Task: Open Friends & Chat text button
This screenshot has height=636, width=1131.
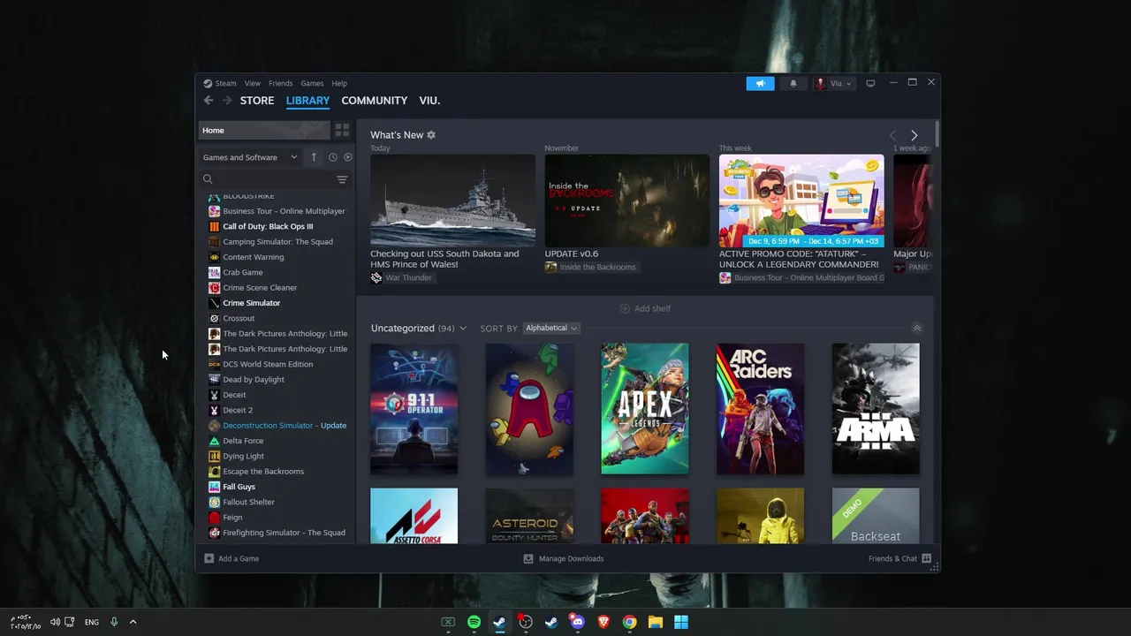Action: [892, 558]
